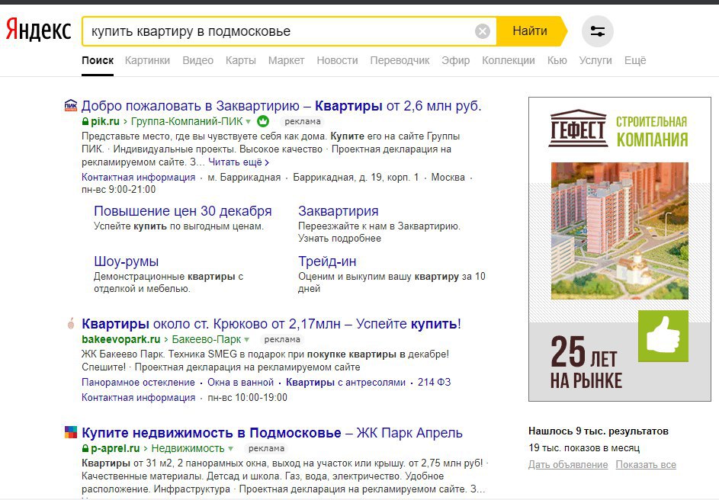Screen dimensions: 719x500
Task: Open the Карты tab
Action: 241,60
